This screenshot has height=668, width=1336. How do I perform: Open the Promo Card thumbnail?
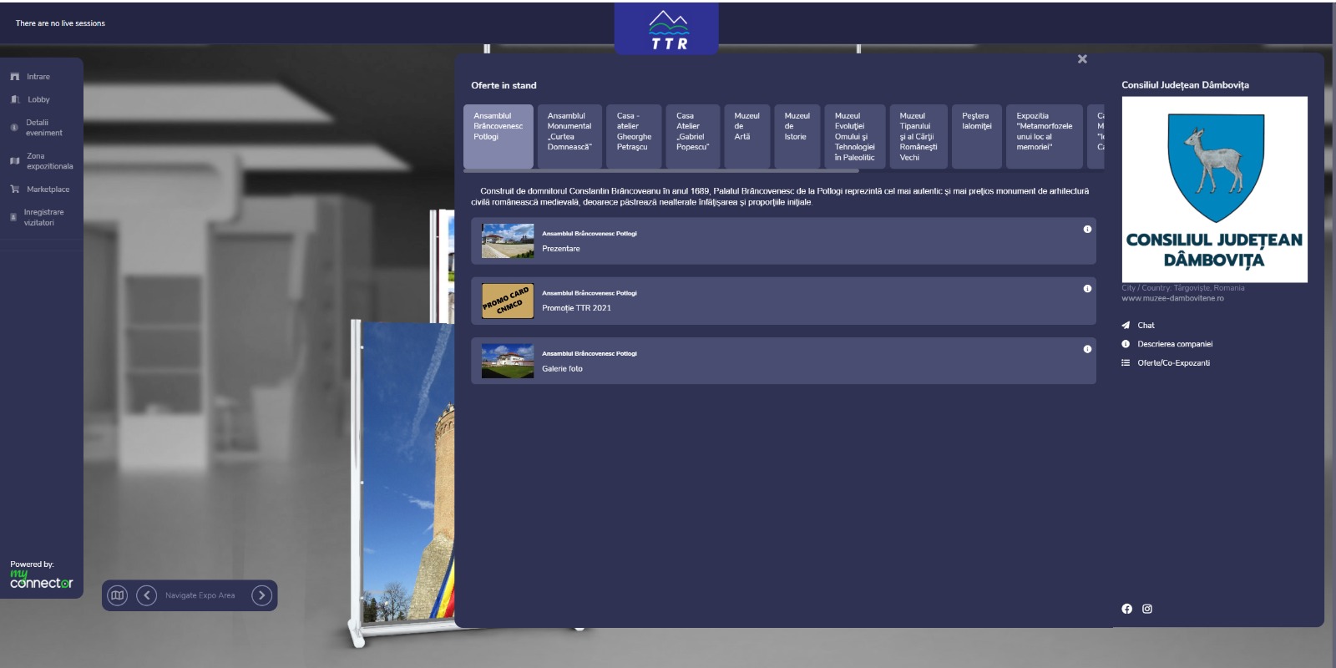tap(507, 301)
